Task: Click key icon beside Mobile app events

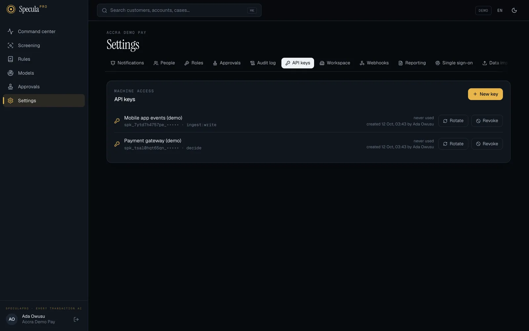Action: (117, 121)
